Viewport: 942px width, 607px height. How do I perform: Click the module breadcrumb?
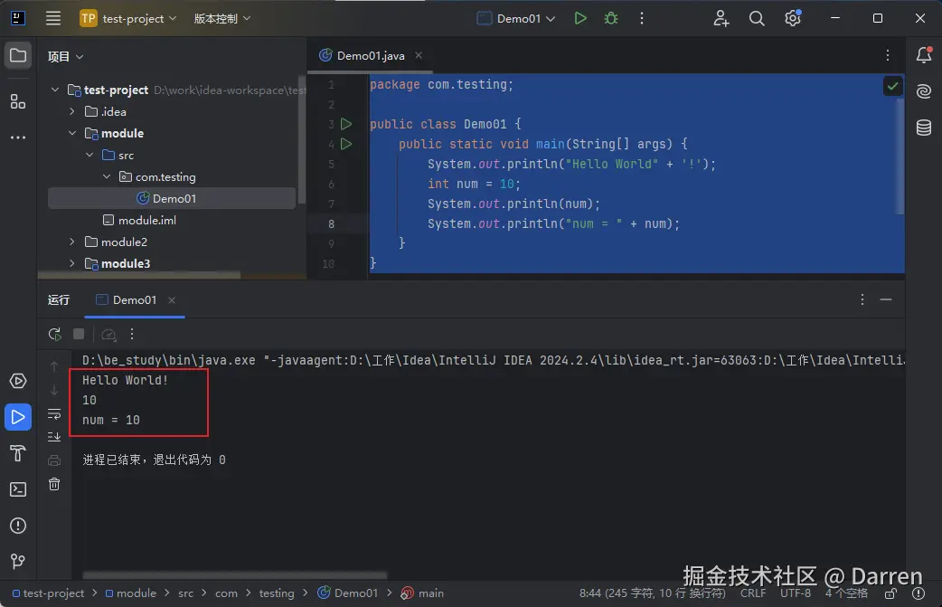131,593
